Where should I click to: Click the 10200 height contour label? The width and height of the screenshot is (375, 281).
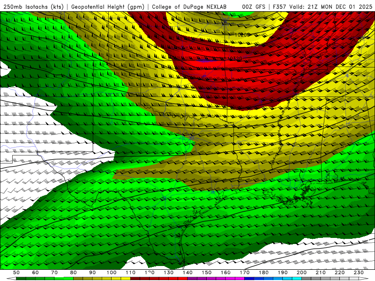pyautogui.click(x=242, y=35)
